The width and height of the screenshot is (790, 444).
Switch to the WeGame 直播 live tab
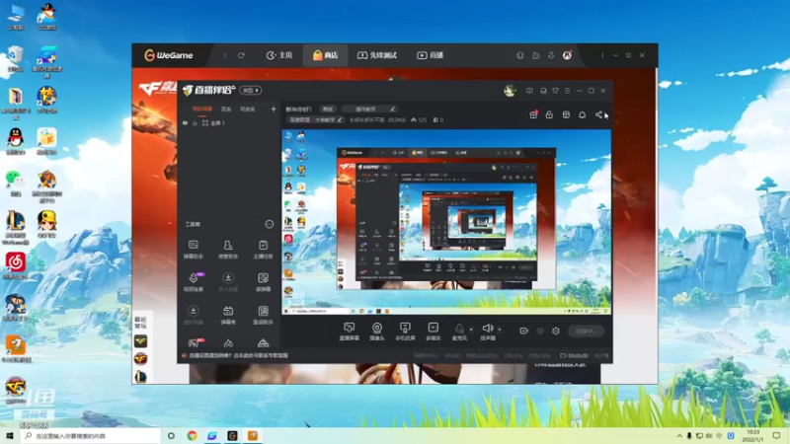(430, 55)
